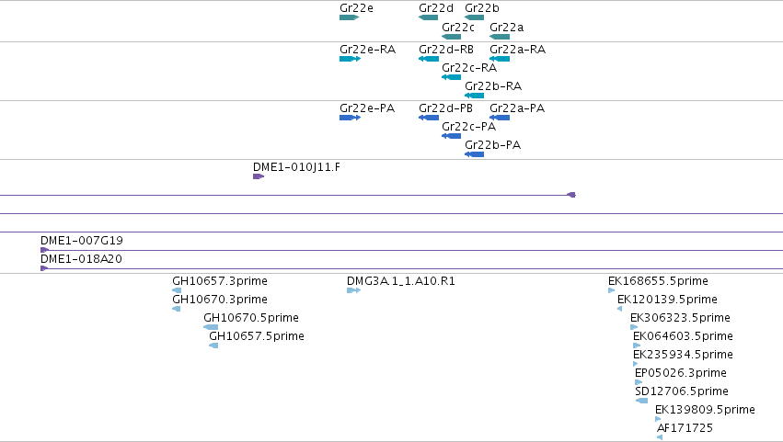Click the Gr22b gene feature

pos(475,17)
